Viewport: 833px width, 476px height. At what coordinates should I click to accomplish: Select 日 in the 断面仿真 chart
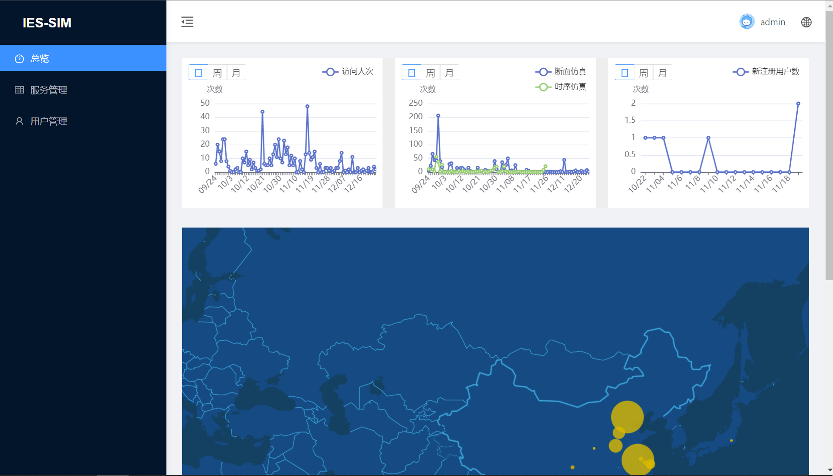tap(411, 73)
